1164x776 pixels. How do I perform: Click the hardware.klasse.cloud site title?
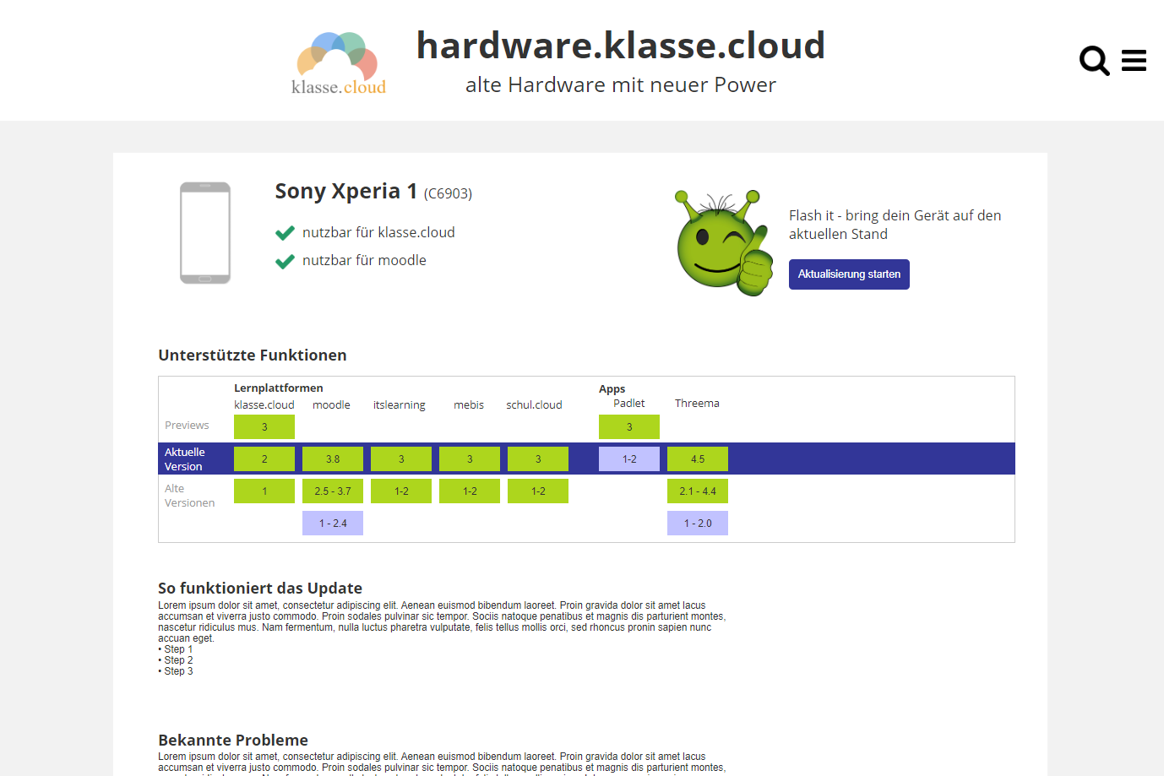click(621, 45)
